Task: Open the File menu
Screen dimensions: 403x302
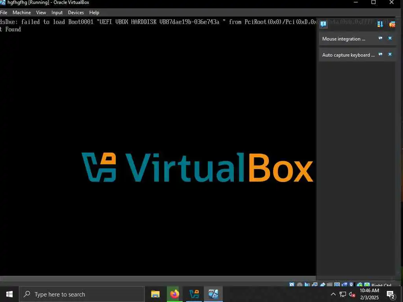Action: [4, 12]
